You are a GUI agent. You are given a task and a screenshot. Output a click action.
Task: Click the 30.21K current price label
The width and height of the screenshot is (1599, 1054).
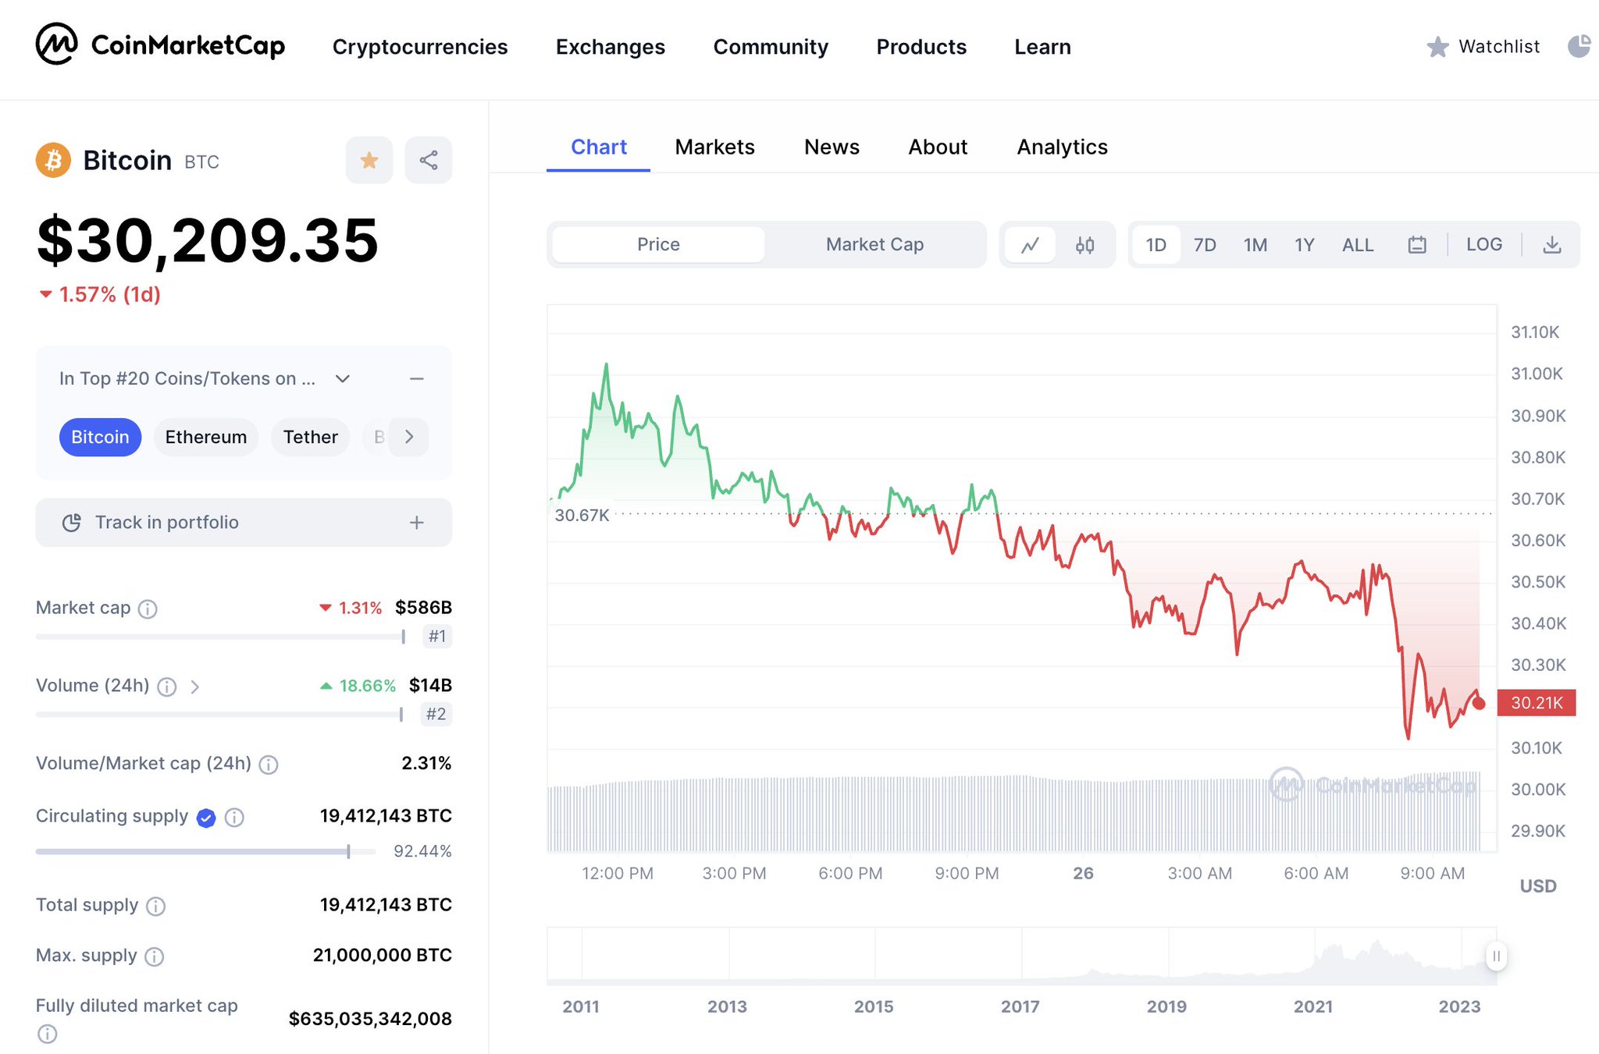click(1536, 703)
